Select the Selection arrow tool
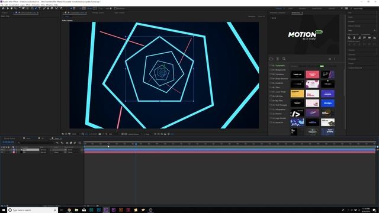Viewport: 379px width, 213px height. 8,8
